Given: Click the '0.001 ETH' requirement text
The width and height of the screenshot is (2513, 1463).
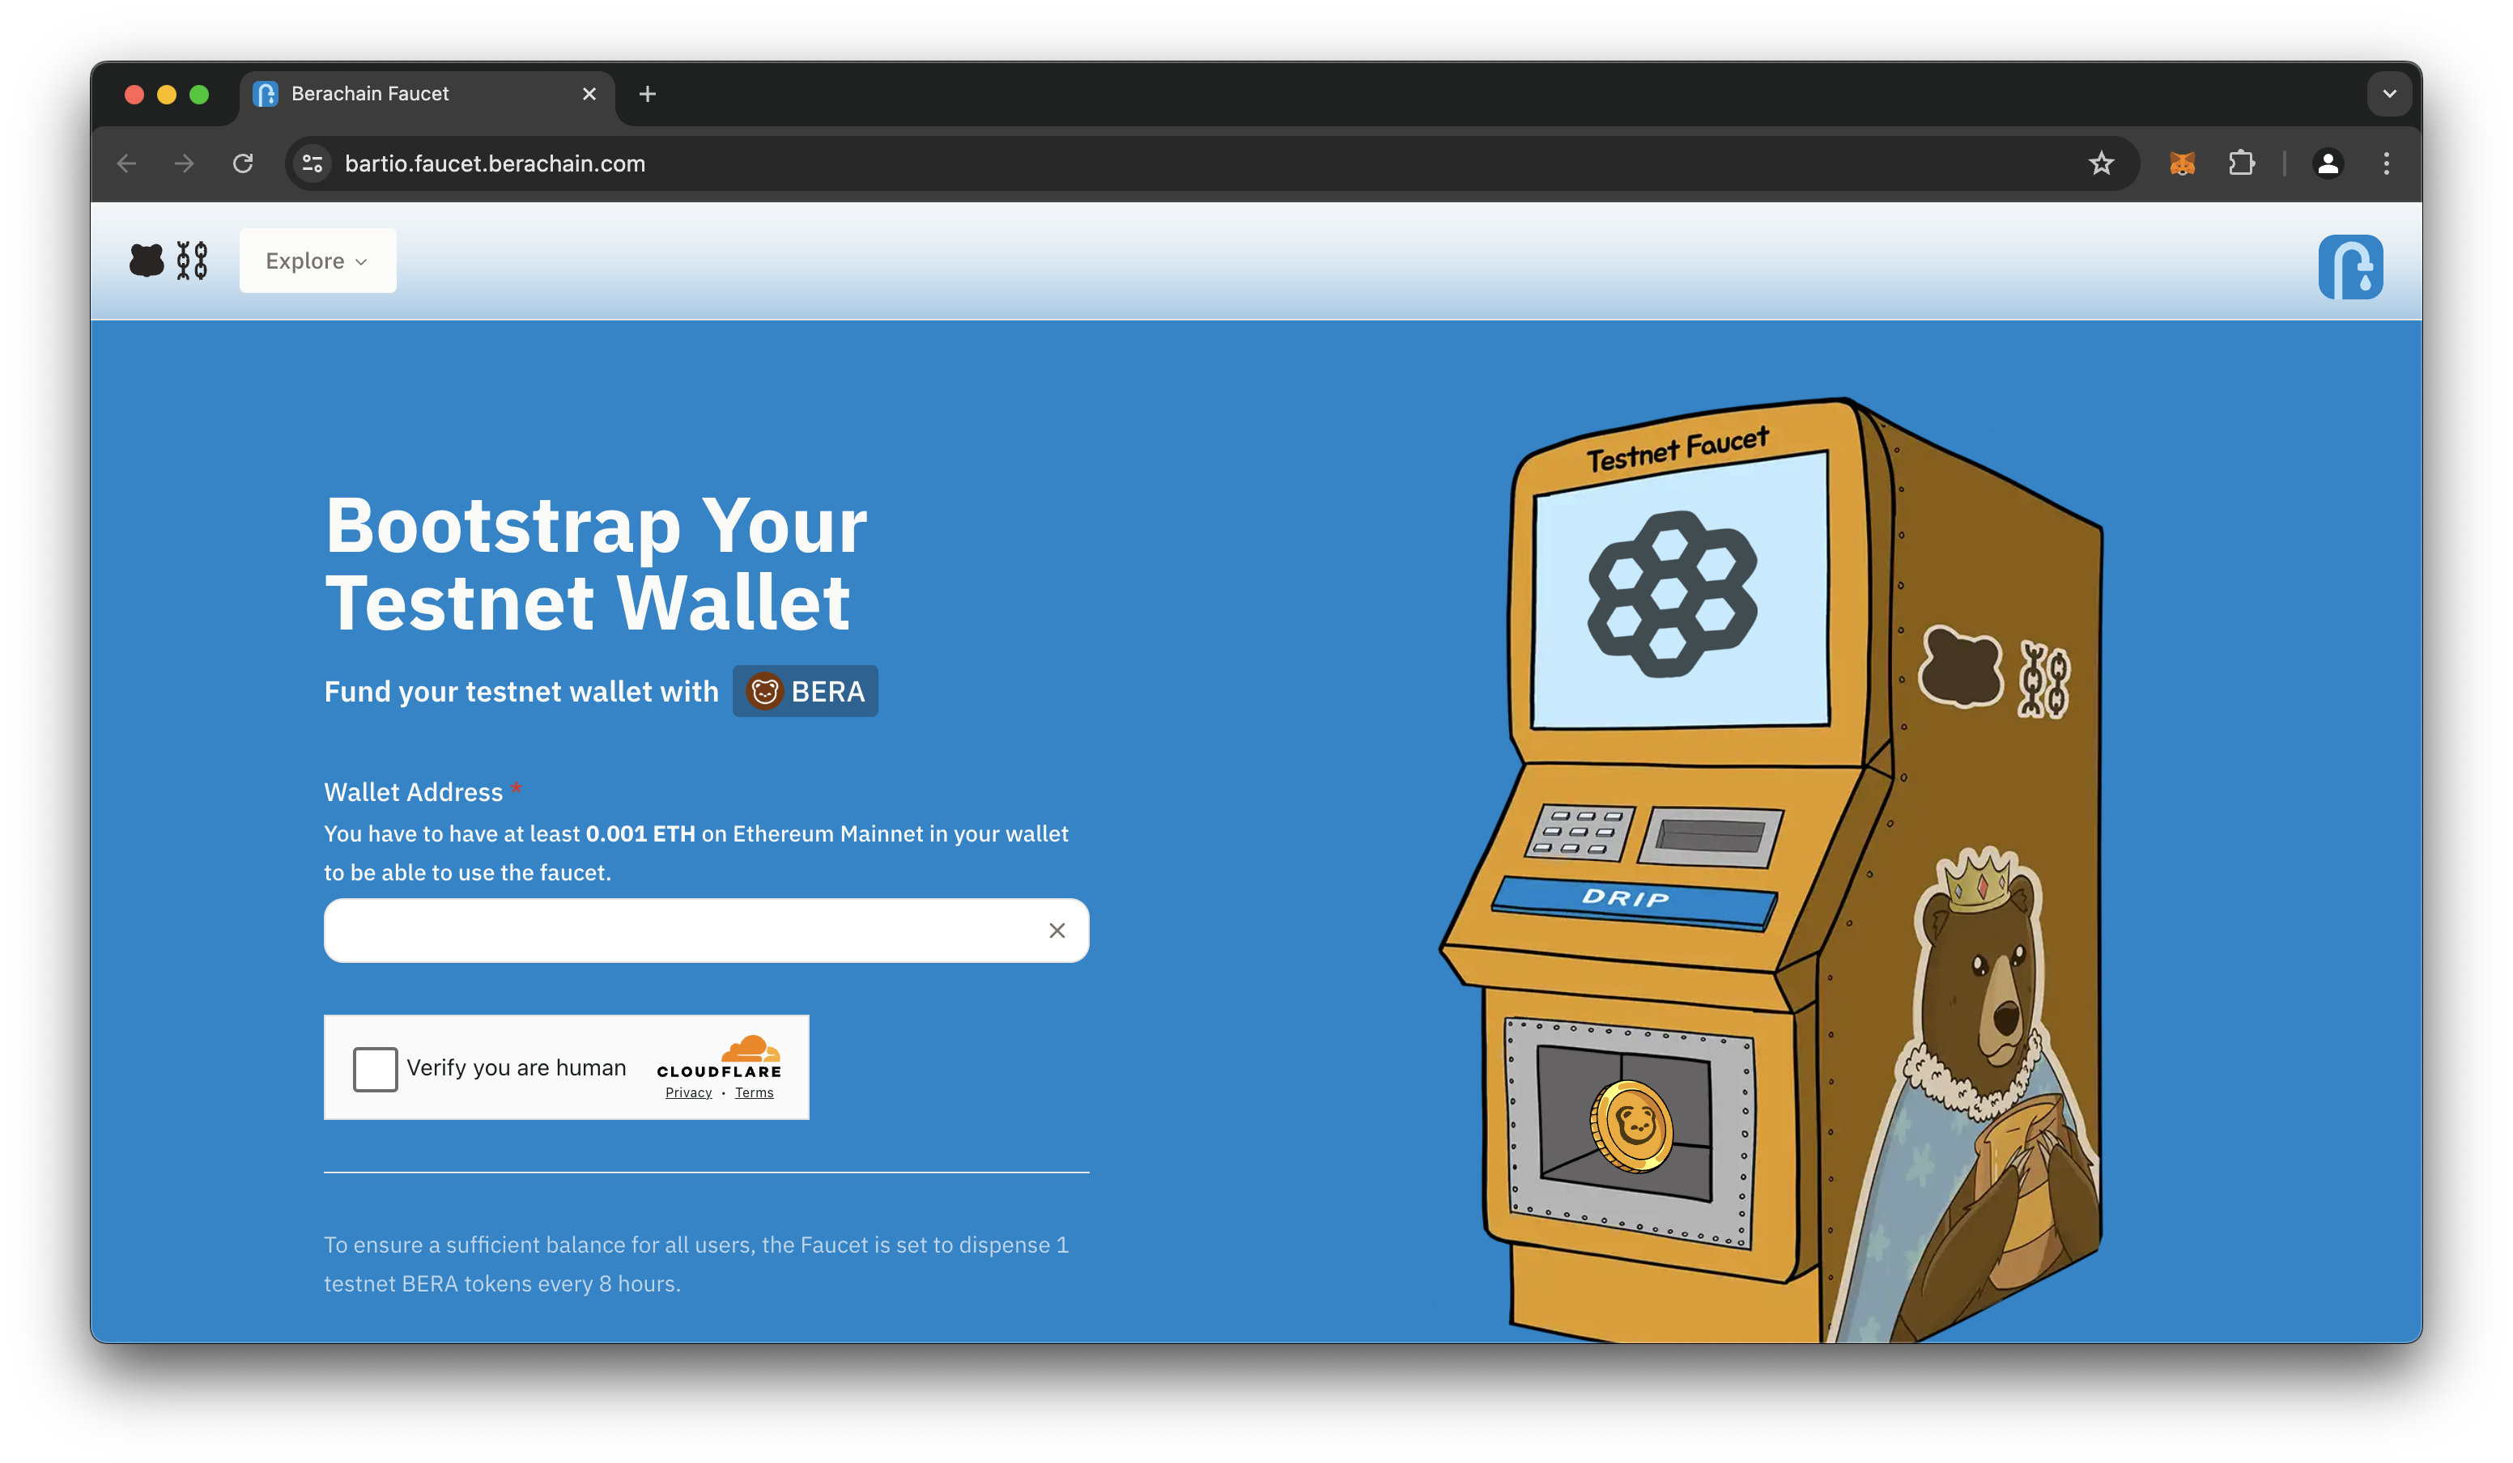Looking at the screenshot, I should (x=640, y=833).
